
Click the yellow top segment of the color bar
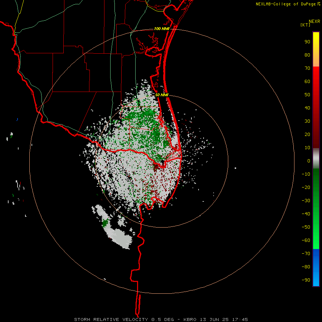coord(316,49)
